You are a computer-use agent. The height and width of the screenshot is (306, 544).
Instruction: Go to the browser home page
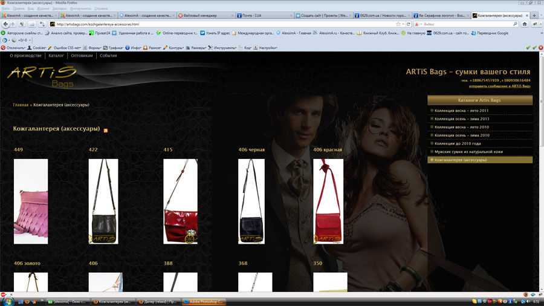point(525,24)
